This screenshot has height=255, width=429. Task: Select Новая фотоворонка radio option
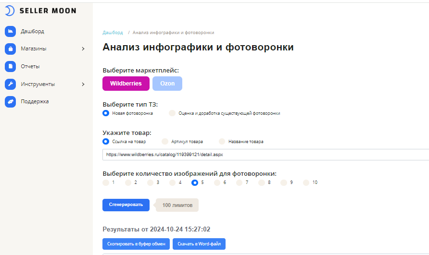pyautogui.click(x=106, y=113)
